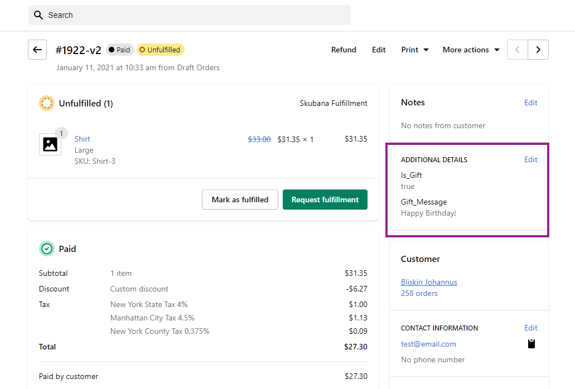This screenshot has width=575, height=389.
Task: Click the struck-through $33.00 price
Action: 259,139
